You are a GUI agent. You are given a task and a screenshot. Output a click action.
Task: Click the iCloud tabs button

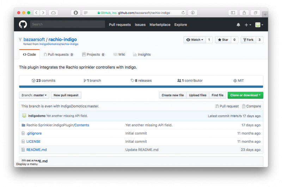tap(53, 13)
